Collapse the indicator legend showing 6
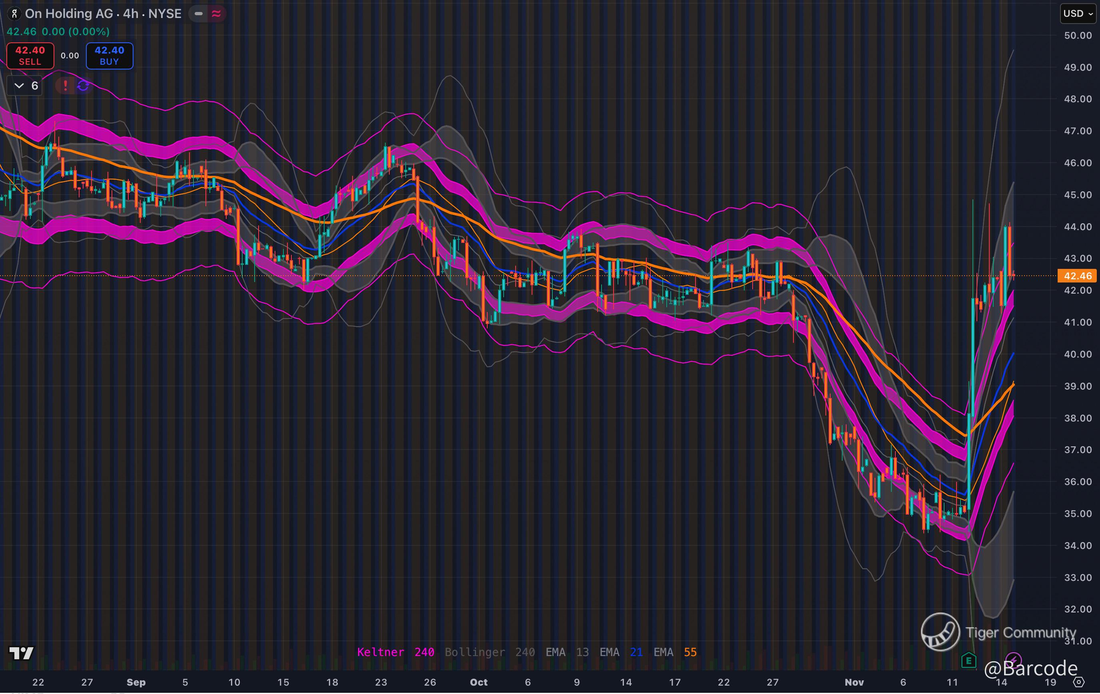The height and width of the screenshot is (694, 1100). [x=25, y=86]
